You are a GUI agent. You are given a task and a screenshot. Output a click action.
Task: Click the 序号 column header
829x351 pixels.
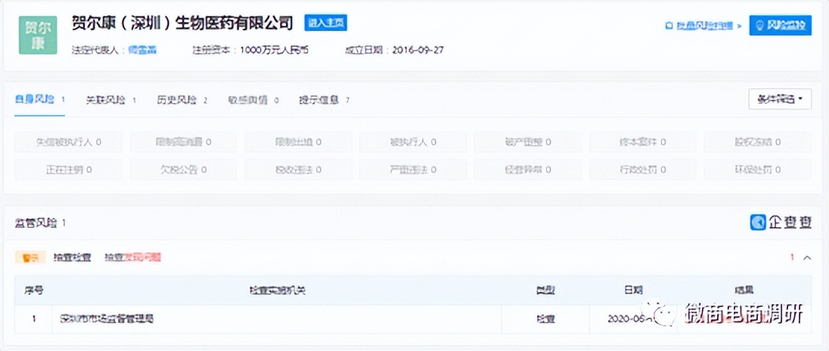(x=34, y=290)
